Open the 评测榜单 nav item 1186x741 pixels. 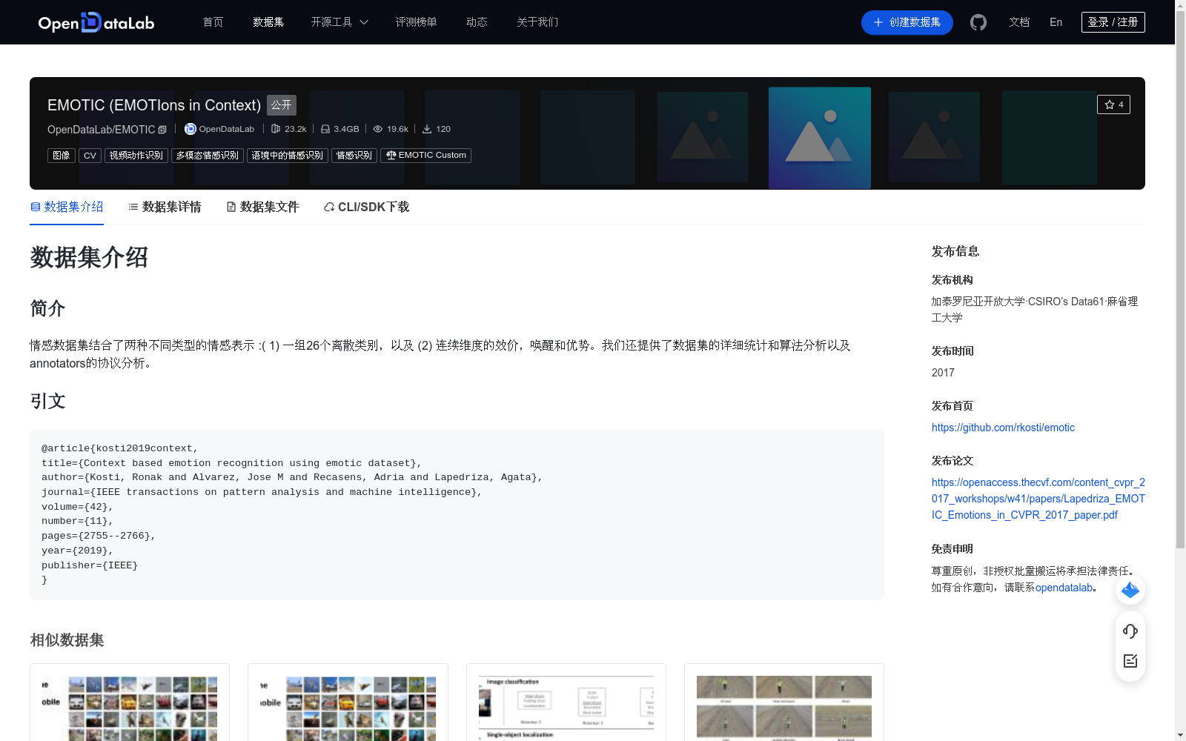(416, 22)
